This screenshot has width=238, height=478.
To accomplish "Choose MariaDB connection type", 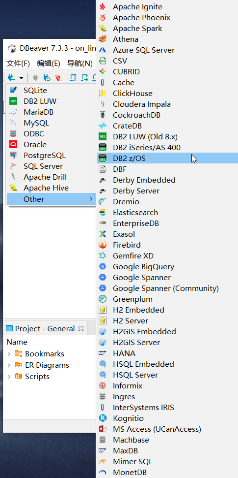I will point(51,112).
